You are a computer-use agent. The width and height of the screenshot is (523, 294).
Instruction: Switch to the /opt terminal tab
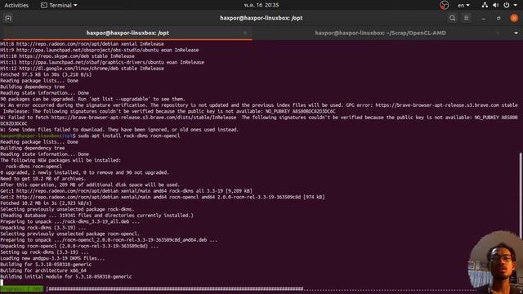click(x=127, y=33)
